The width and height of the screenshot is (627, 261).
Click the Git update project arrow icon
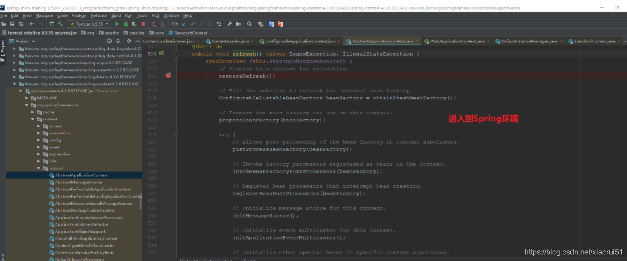click(184, 24)
